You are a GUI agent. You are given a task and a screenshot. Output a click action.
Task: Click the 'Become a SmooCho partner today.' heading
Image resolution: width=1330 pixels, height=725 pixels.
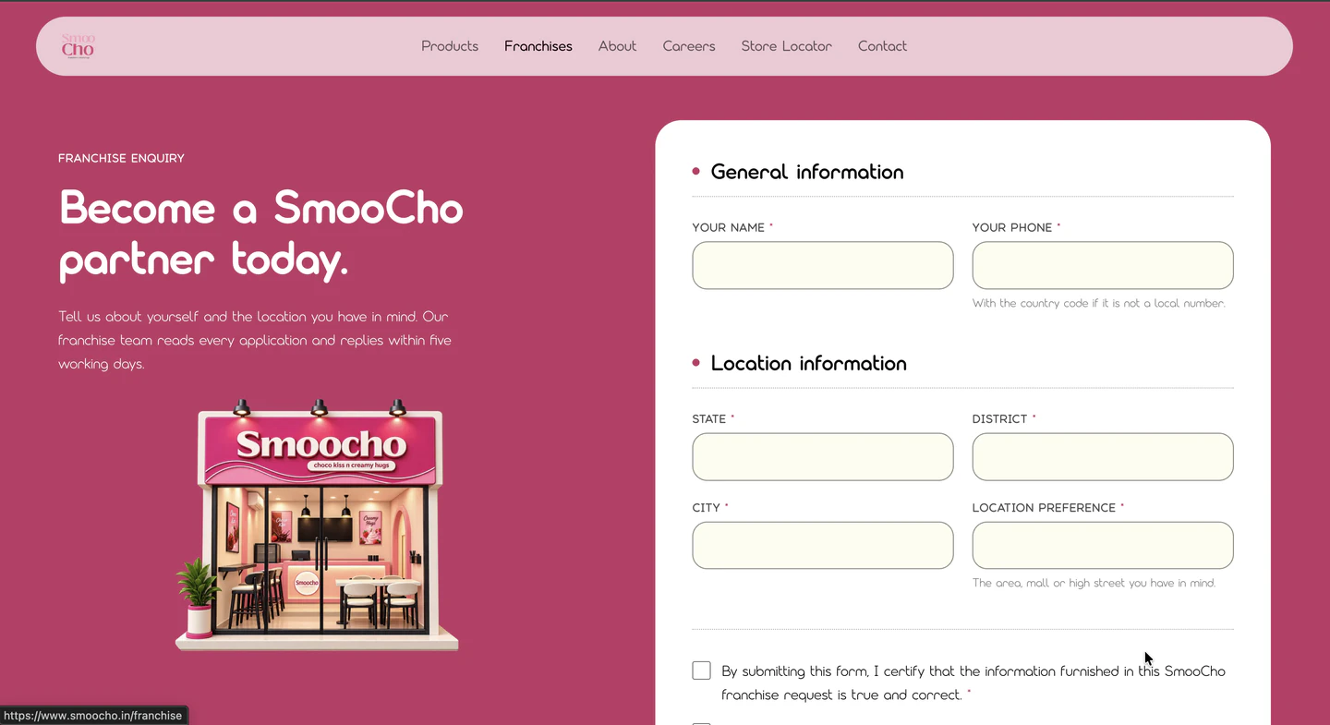[261, 234]
